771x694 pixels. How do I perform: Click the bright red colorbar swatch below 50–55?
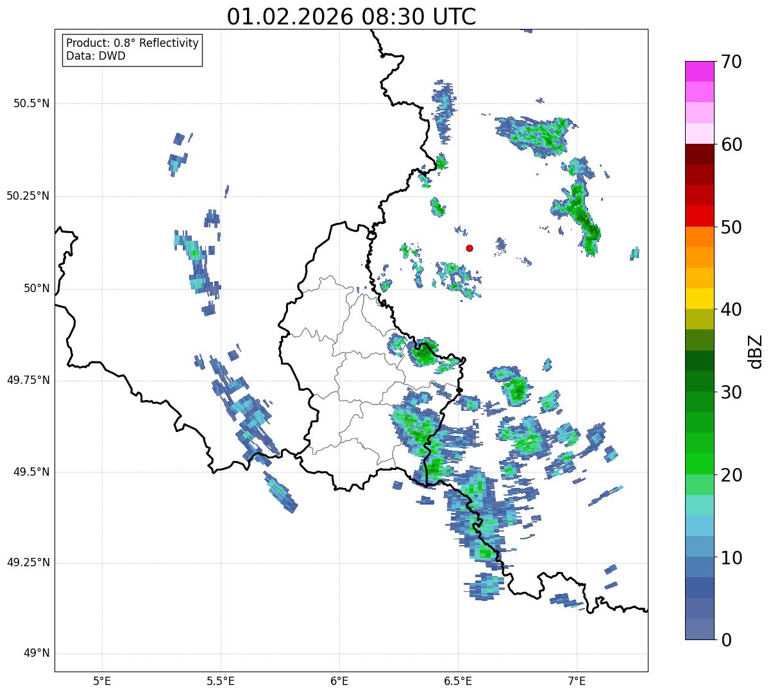[700, 216]
